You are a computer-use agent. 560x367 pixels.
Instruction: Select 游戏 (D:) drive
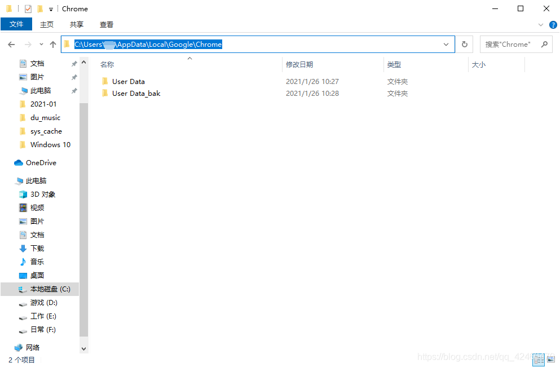click(43, 302)
